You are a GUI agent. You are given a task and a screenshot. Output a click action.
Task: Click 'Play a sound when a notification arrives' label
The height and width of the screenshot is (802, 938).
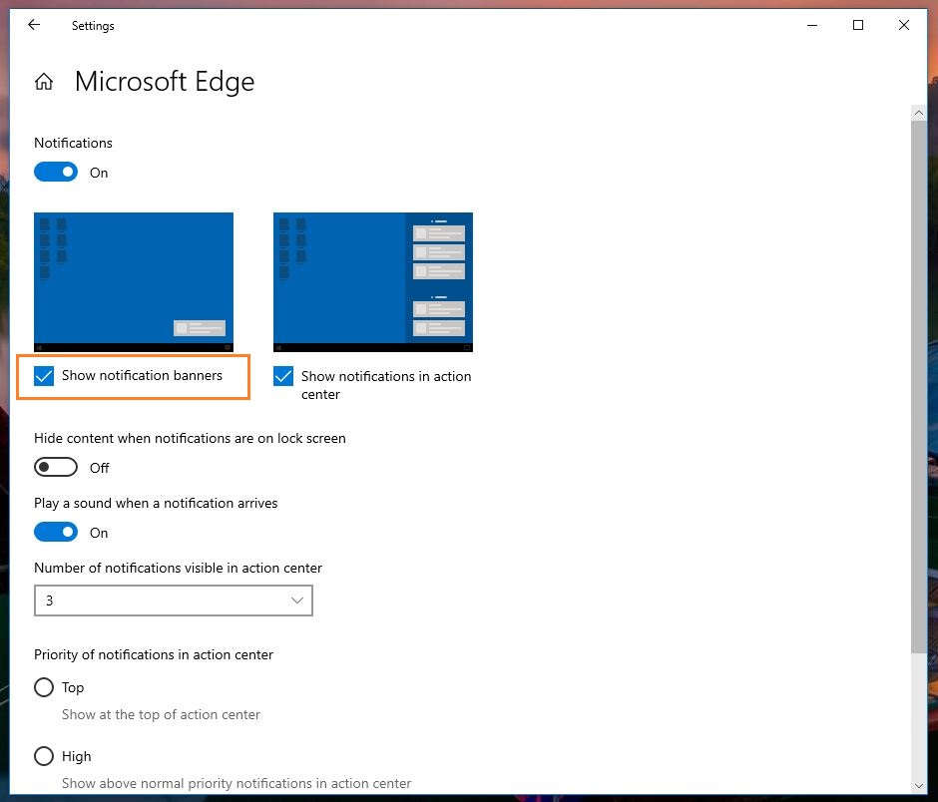coord(156,503)
